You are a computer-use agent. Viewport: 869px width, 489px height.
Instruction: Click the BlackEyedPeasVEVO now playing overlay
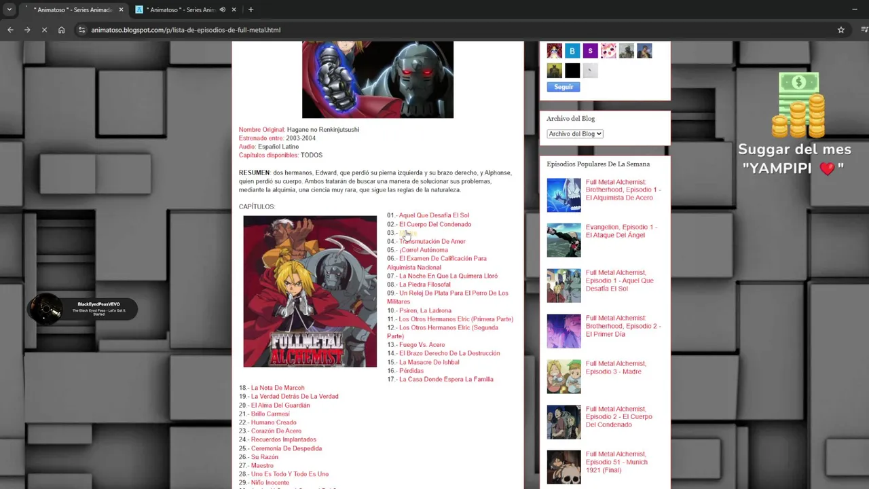(82, 310)
